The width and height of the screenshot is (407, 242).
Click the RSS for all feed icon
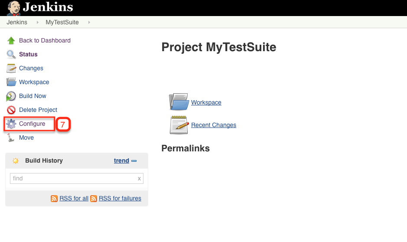54,199
